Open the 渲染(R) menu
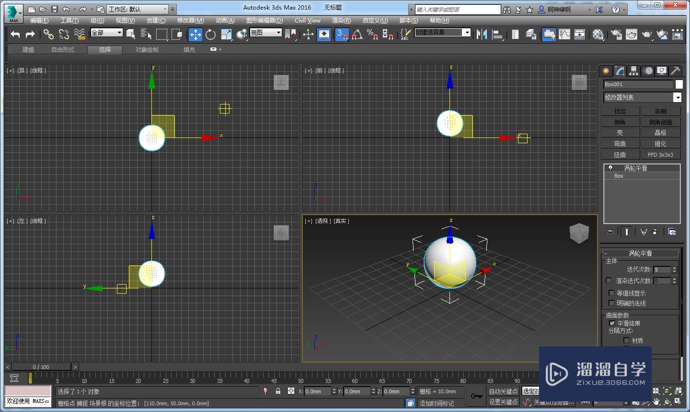The height and width of the screenshot is (412, 690). tap(341, 21)
